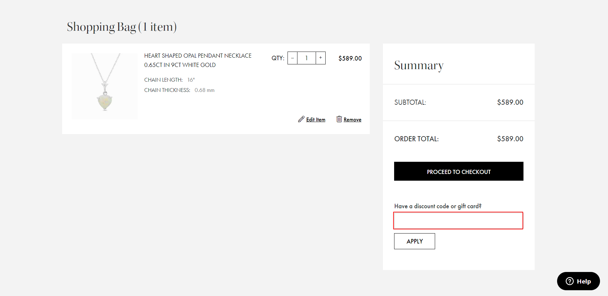Click the plus button to increase quantity
The width and height of the screenshot is (608, 296).
pyautogui.click(x=320, y=58)
